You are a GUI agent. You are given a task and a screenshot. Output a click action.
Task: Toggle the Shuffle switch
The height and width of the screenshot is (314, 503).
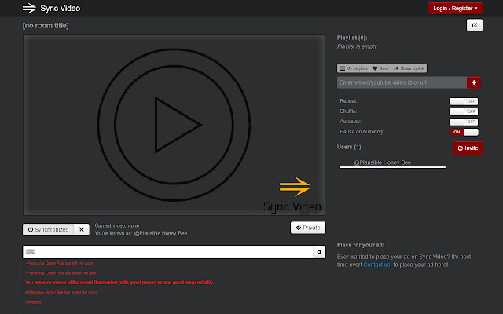(464, 111)
